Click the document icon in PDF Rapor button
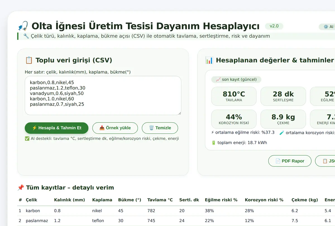 pos(278,161)
